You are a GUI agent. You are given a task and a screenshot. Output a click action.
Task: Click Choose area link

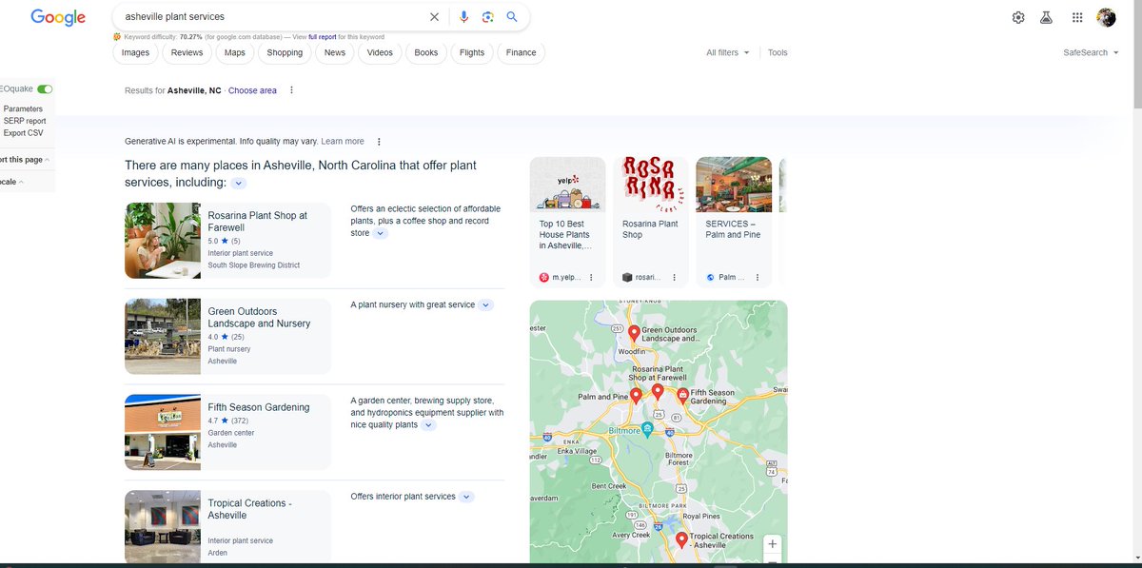coord(252,90)
